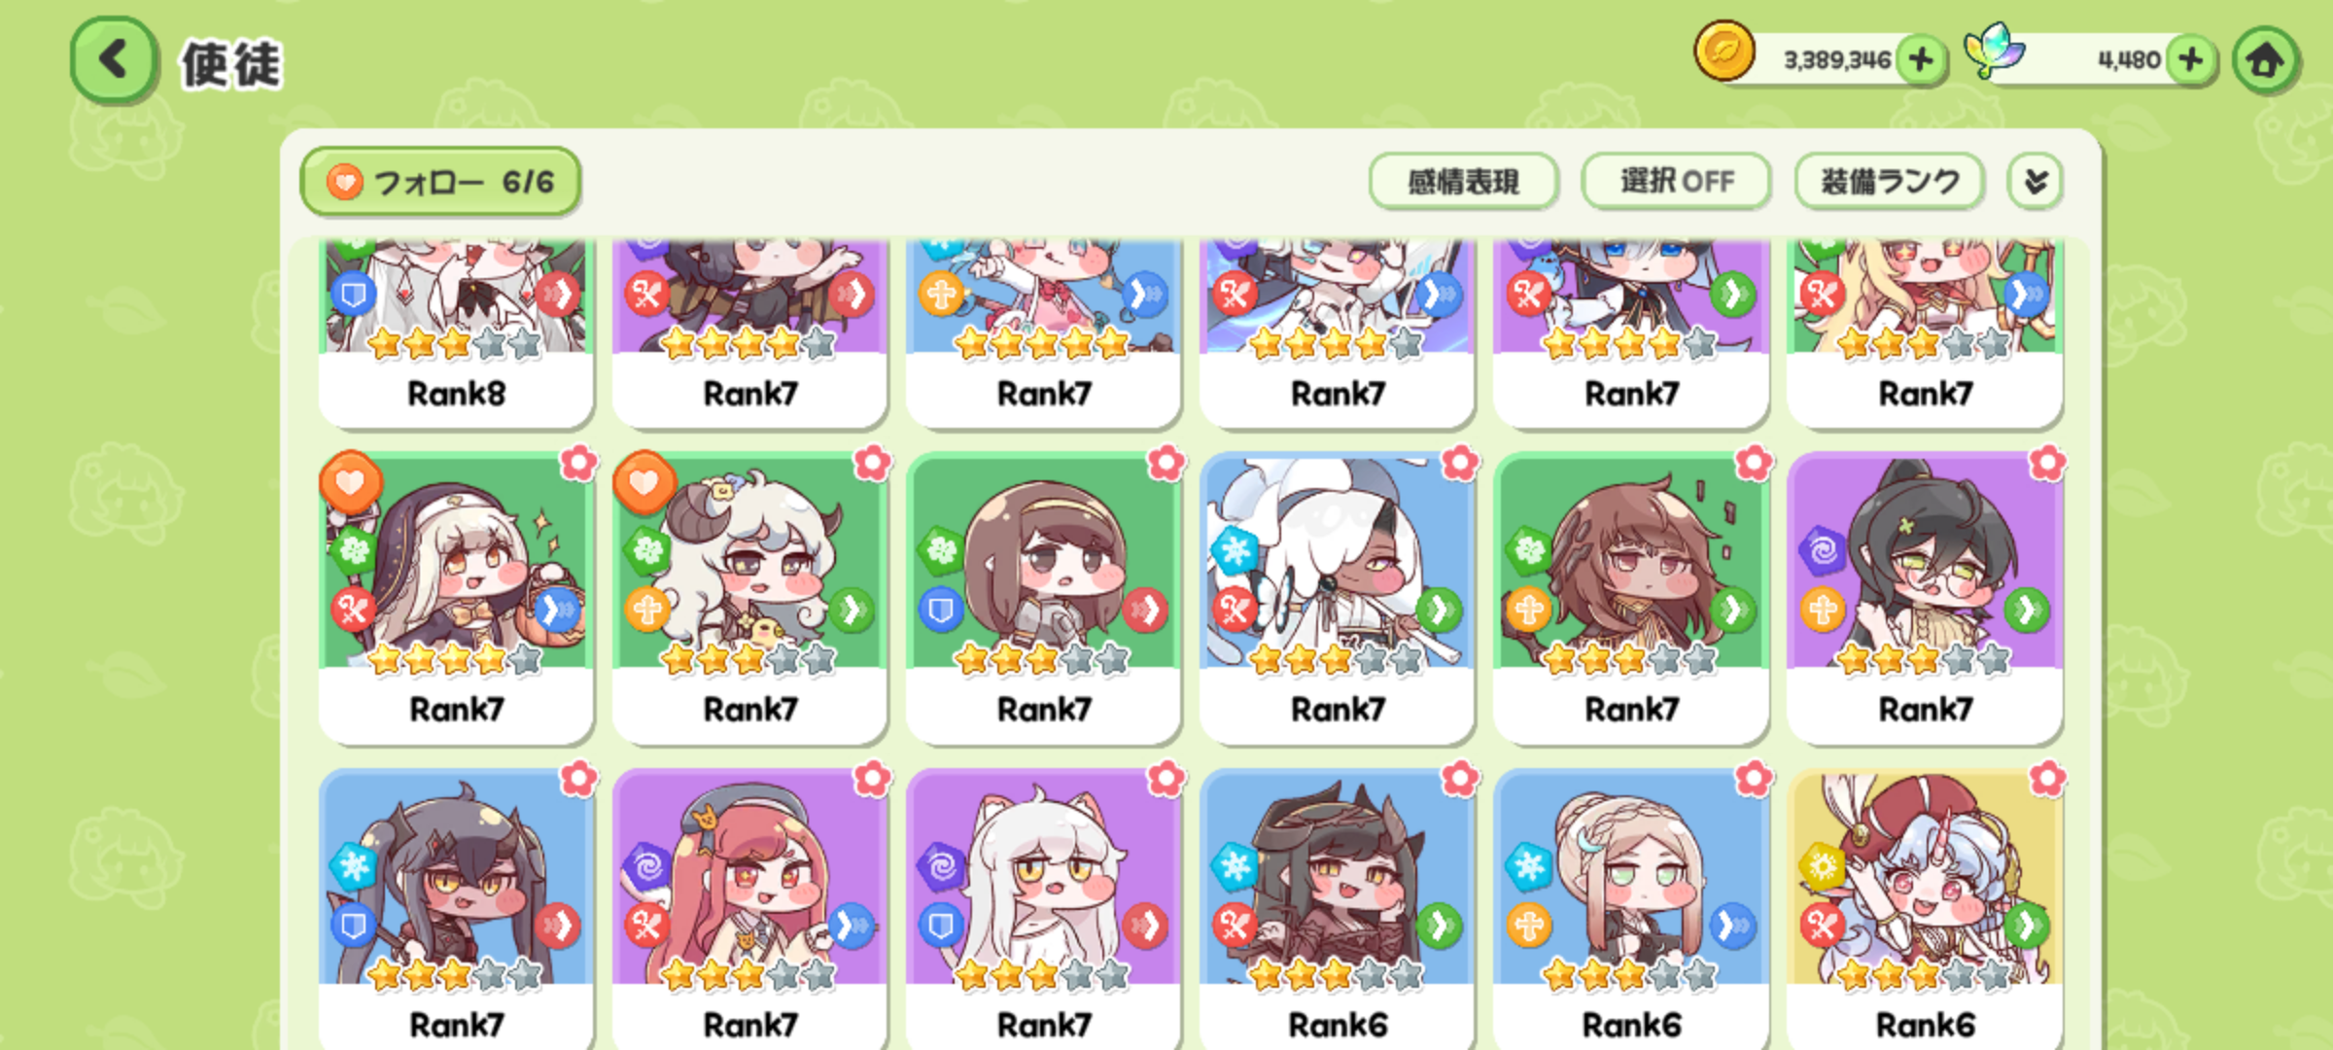Open the 装備ランク sort dropdown

(x=1889, y=182)
